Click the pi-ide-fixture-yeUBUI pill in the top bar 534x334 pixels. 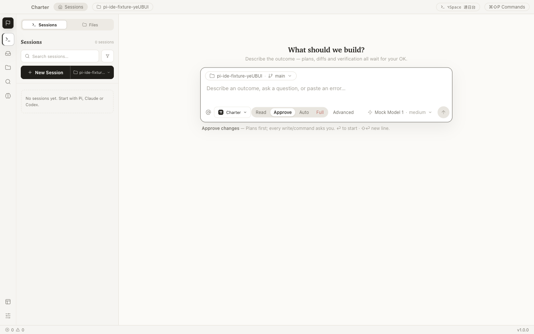click(x=123, y=7)
